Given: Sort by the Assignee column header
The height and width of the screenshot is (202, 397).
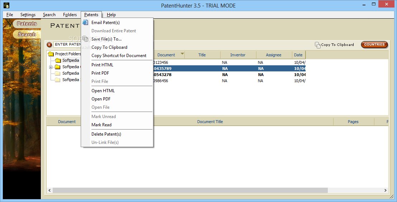Looking at the screenshot, I should (274, 55).
